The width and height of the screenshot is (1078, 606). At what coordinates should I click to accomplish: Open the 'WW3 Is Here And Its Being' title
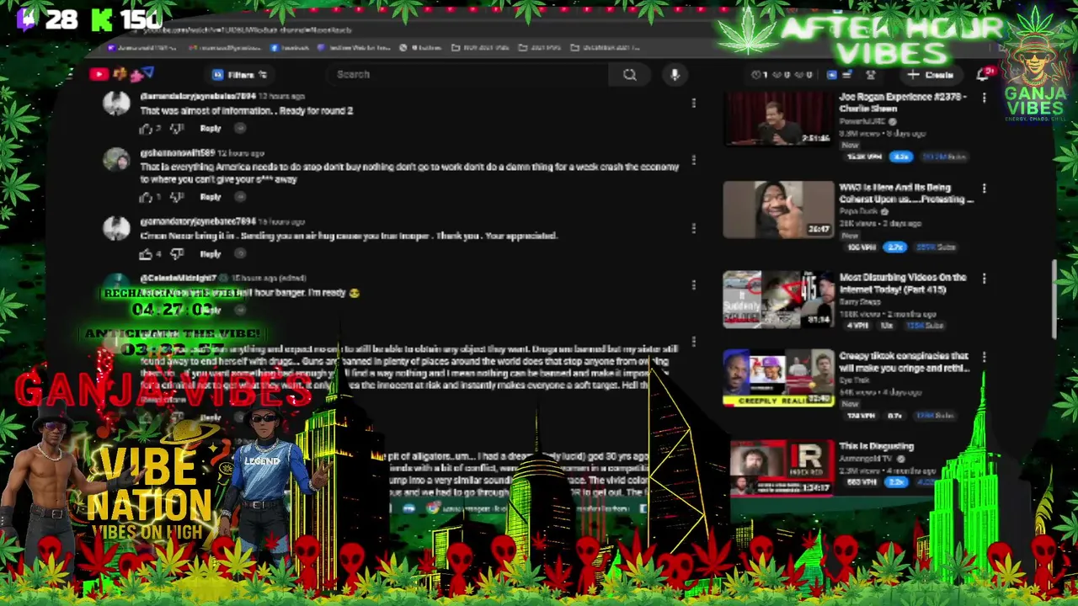[905, 194]
